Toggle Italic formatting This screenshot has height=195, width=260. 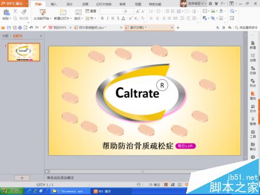click(x=108, y=18)
